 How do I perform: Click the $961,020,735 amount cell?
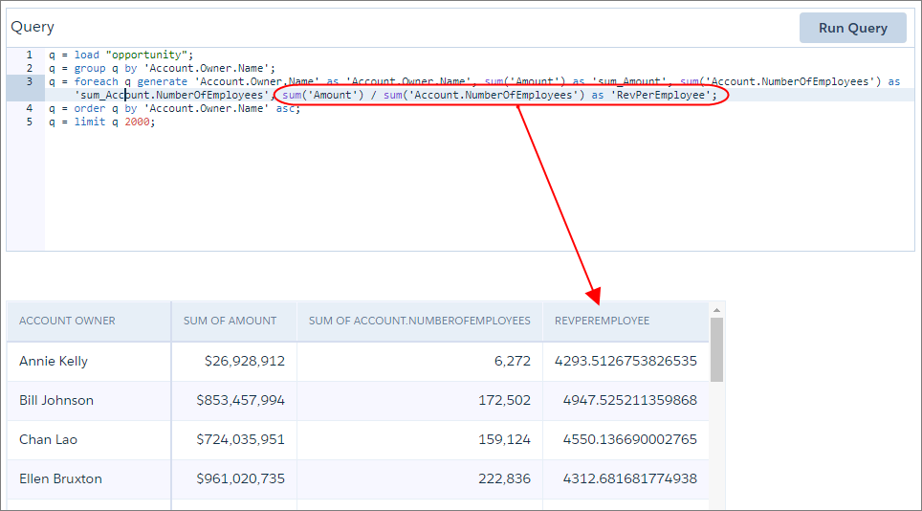tap(234, 478)
